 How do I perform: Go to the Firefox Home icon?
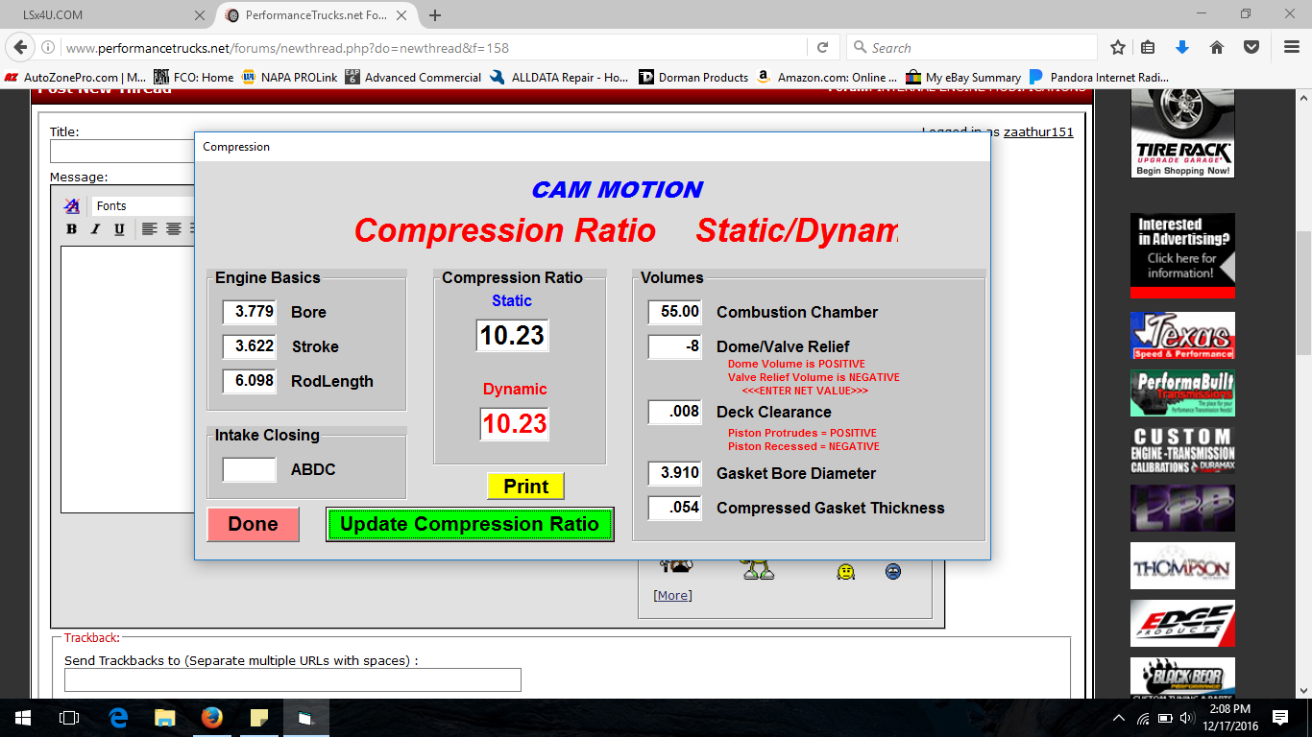(1216, 47)
